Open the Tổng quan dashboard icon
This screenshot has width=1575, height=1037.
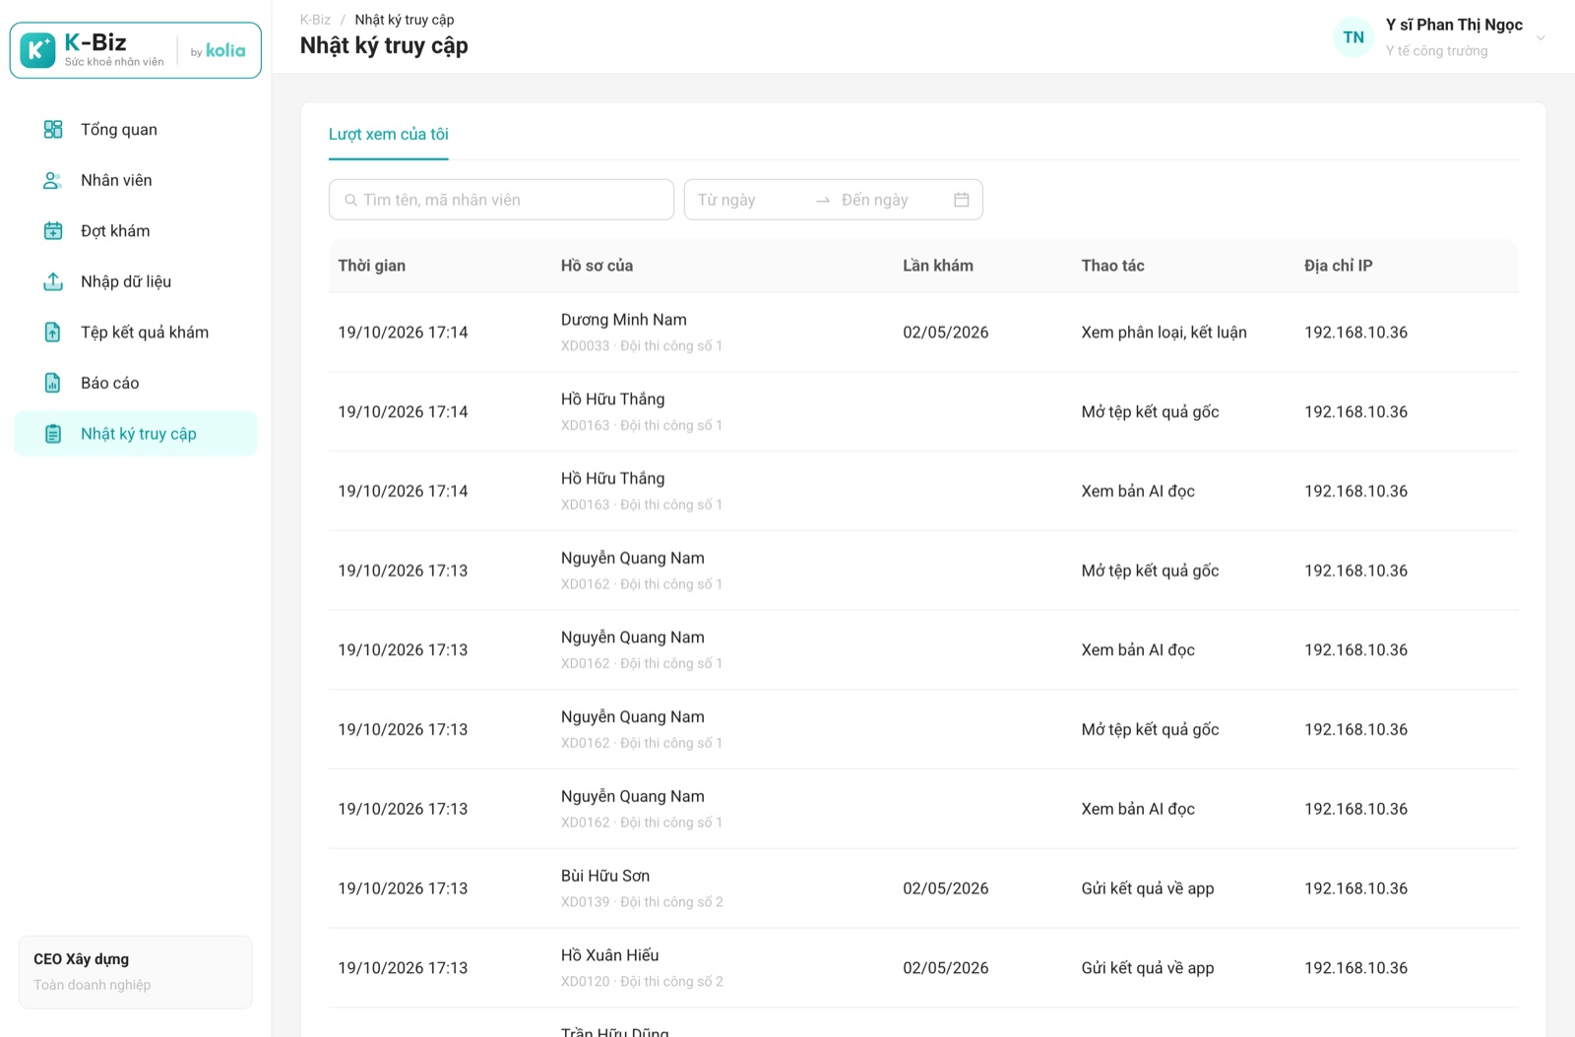pyautogui.click(x=53, y=129)
